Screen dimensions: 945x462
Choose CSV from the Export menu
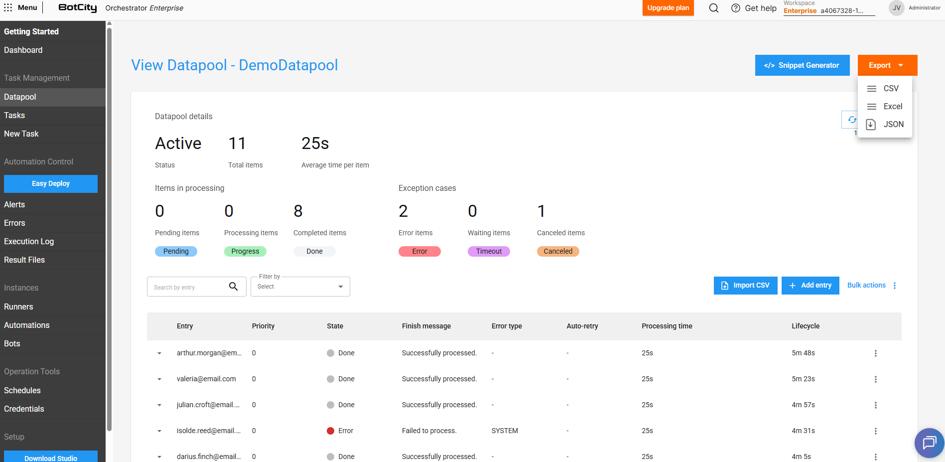pos(890,88)
